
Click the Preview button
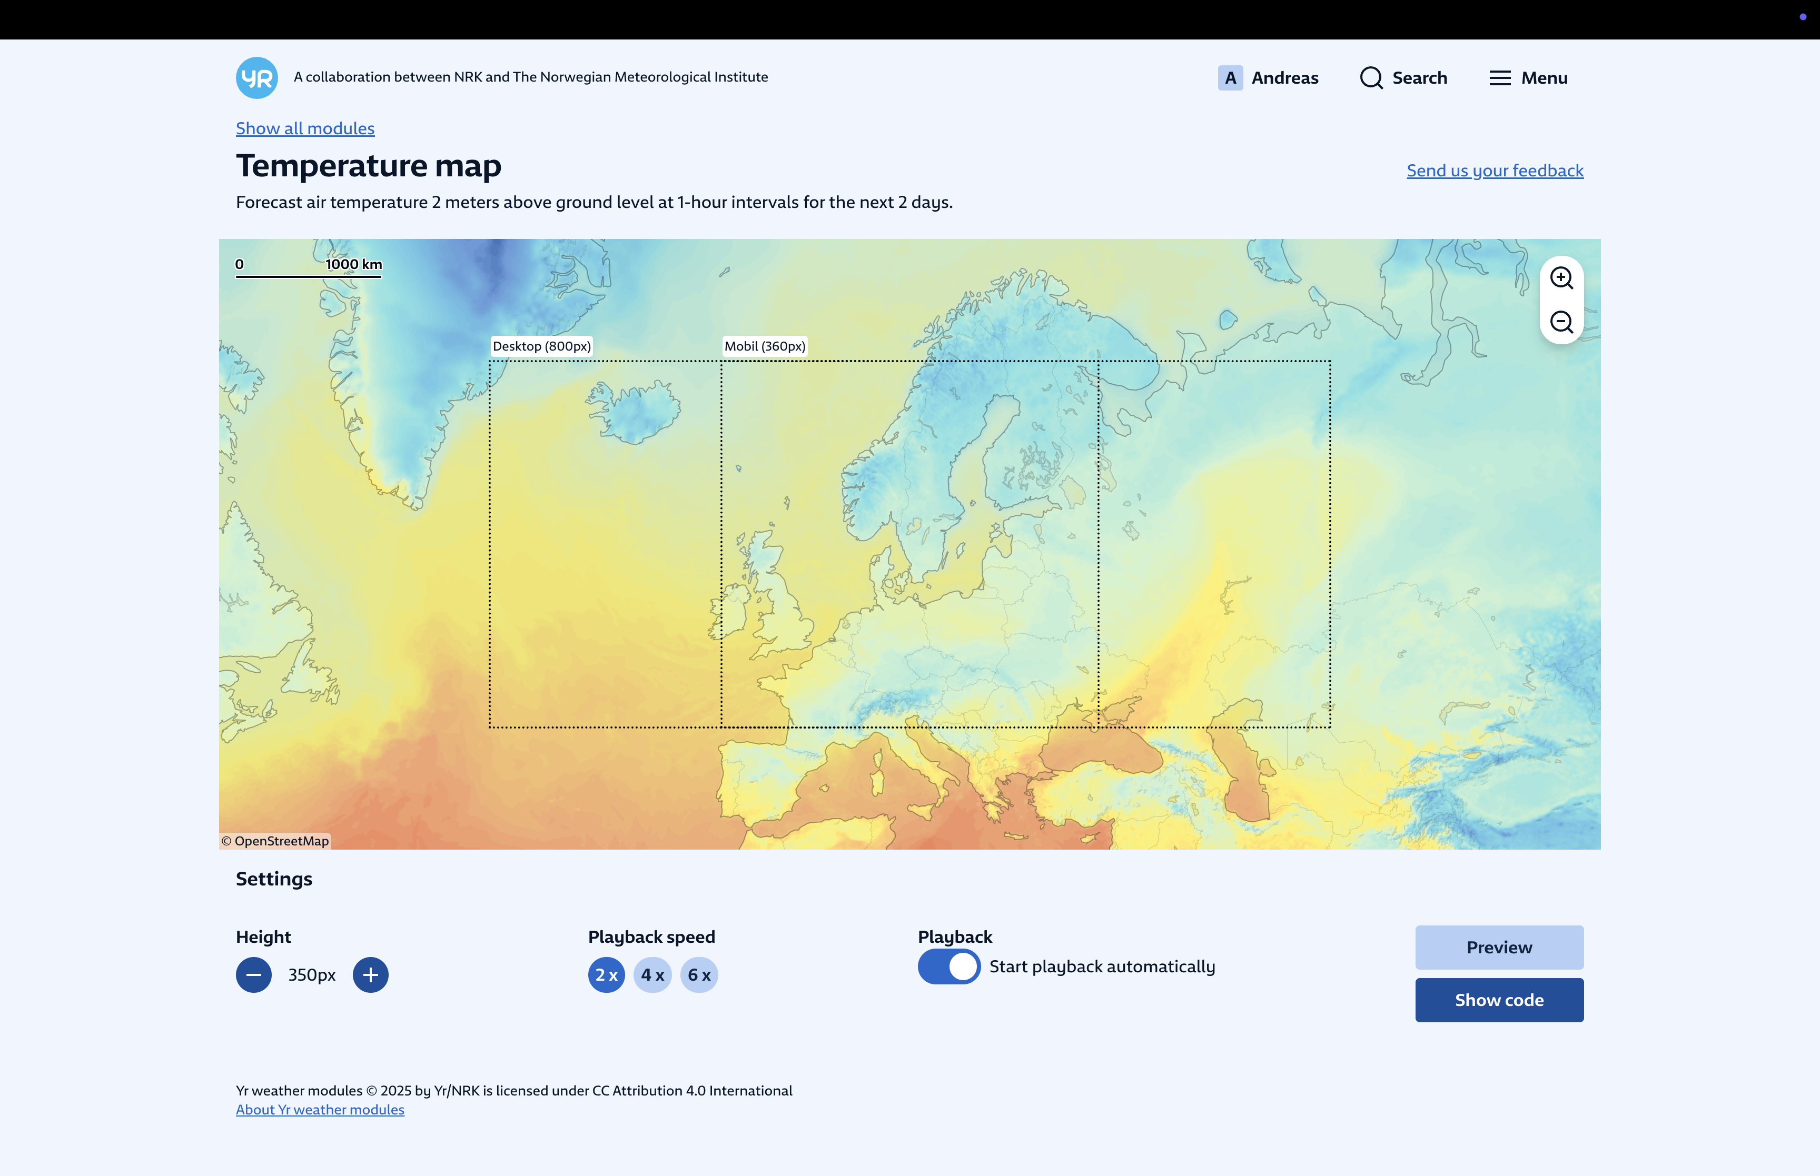click(x=1498, y=948)
